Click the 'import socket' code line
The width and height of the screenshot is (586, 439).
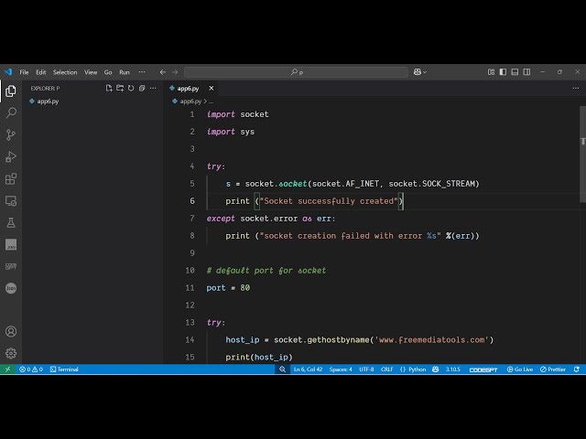click(x=237, y=114)
